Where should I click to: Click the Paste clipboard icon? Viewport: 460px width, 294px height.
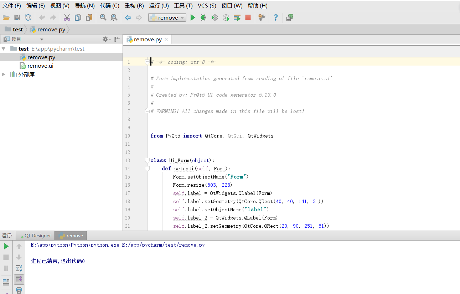click(89, 17)
